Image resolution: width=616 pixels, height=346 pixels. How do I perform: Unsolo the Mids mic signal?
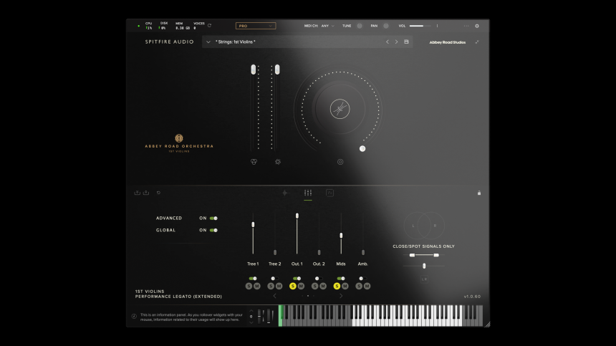point(337,287)
